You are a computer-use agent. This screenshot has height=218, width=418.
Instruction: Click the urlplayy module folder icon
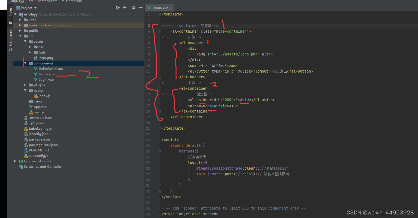click(21, 14)
